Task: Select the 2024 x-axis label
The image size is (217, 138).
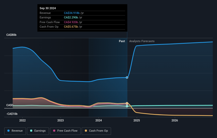Action: [99, 120]
